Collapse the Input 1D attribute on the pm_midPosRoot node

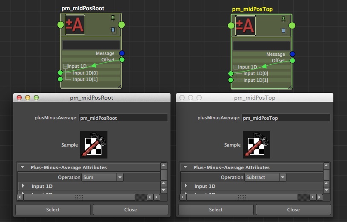click(x=65, y=66)
